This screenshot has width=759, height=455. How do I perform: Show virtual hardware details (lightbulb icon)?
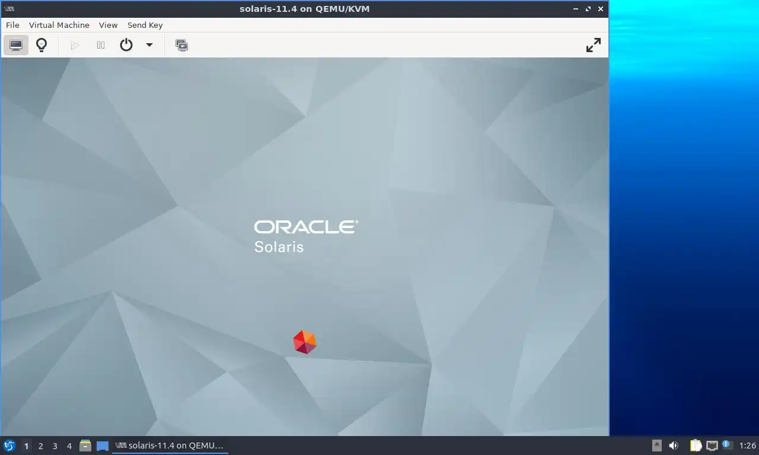pyautogui.click(x=42, y=45)
